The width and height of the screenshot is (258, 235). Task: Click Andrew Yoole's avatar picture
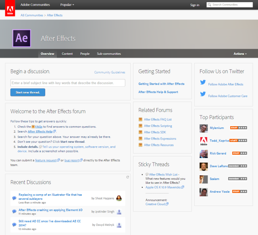point(204,192)
